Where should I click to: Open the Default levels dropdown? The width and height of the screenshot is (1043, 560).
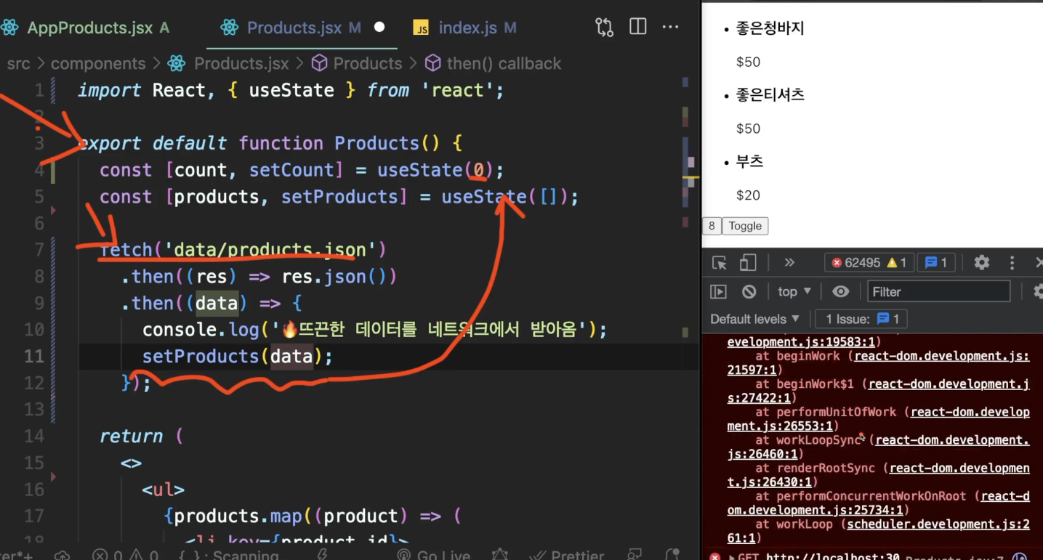coord(755,319)
